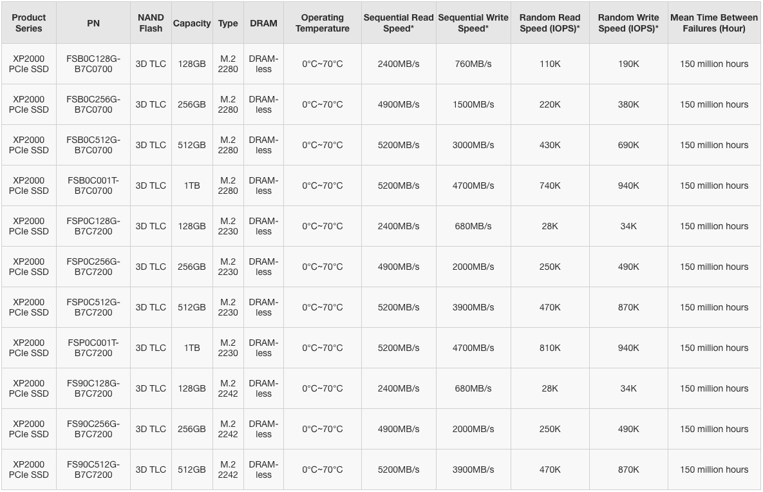
Task: Click the NAND Flash column header
Action: pos(151,23)
